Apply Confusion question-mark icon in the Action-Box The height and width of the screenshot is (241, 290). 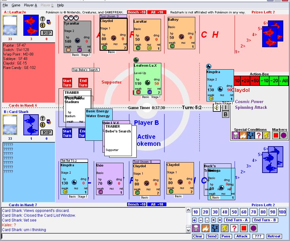click(259, 136)
